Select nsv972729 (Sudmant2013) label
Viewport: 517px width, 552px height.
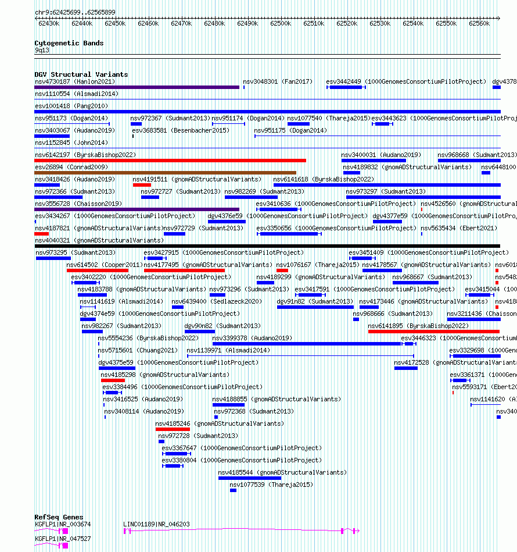coord(203,228)
